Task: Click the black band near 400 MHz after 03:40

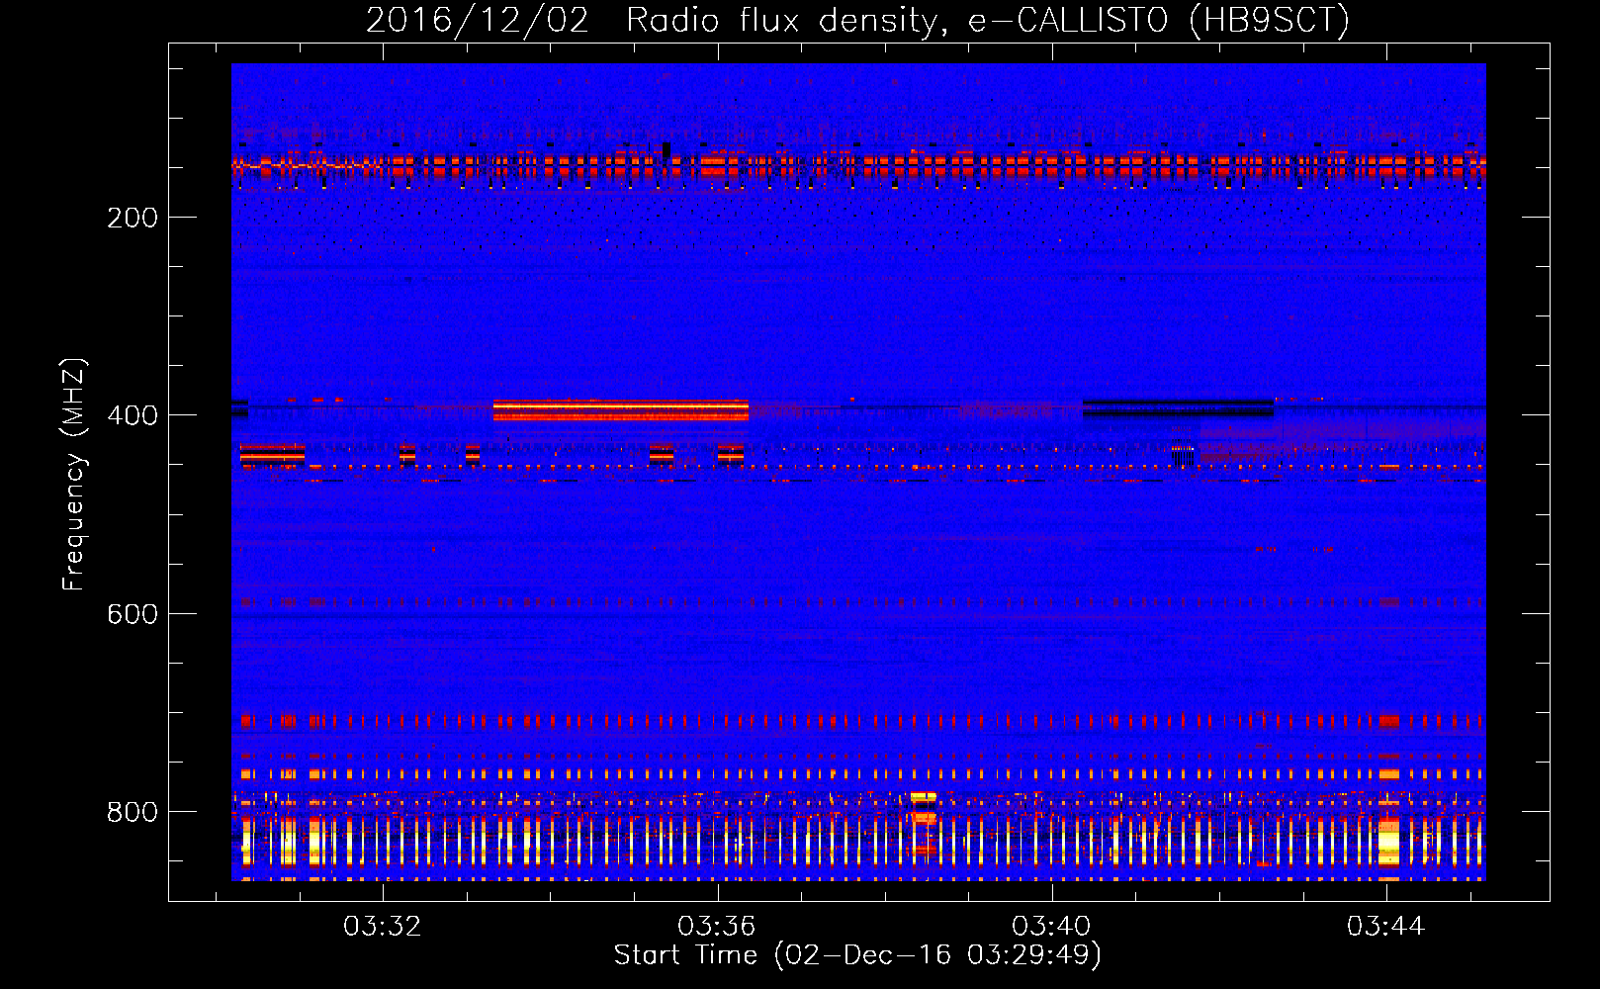Action: point(1178,407)
